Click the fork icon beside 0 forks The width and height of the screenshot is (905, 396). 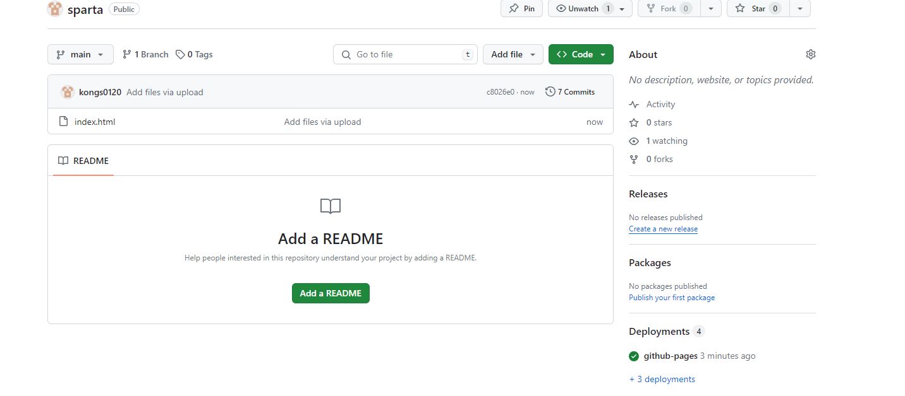(x=634, y=159)
